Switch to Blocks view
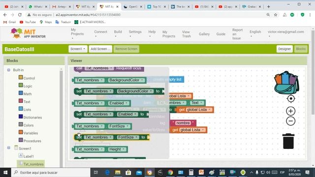The height and width of the screenshot is (177, 315). point(301,49)
